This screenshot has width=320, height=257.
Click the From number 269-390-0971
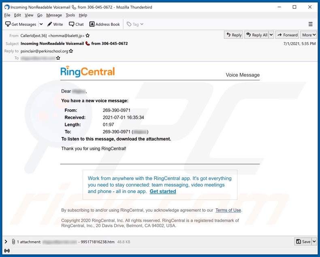click(117, 110)
